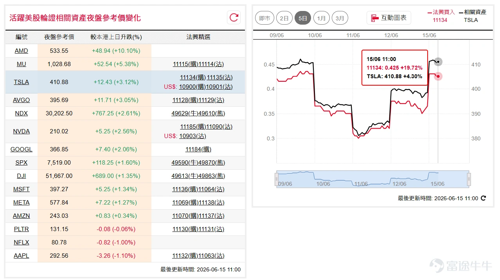Image resolution: width=500 pixels, height=280 pixels.
Task: Open MSFT put warrant 11064(沽)
Action: point(211,189)
